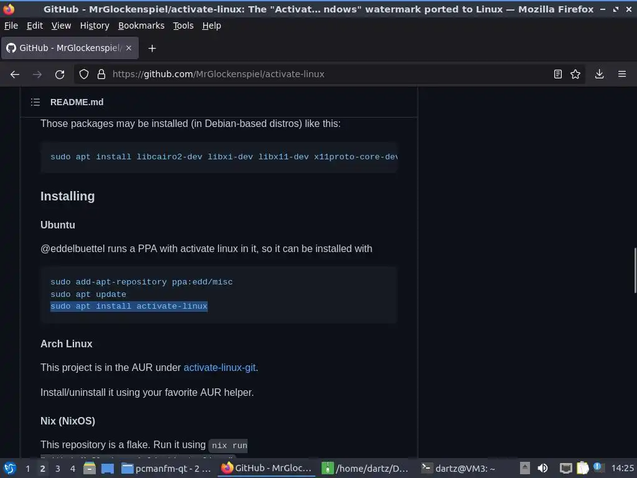Click the show desktop taskbar icon
The height and width of the screenshot is (478, 637).
[x=108, y=468]
